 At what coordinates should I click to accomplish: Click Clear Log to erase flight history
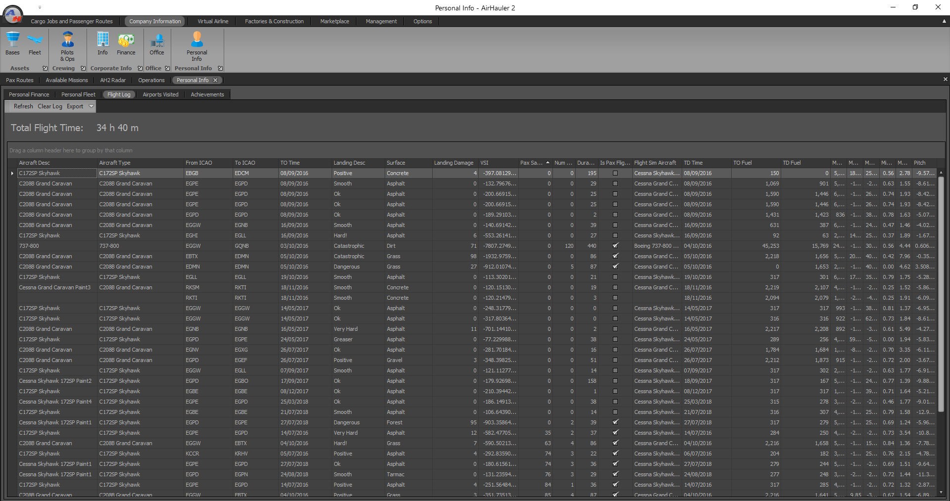click(50, 106)
